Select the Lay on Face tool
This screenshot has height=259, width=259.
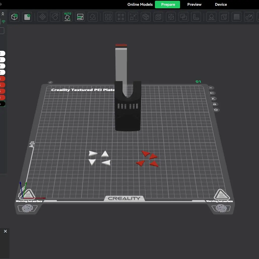click(x=93, y=17)
